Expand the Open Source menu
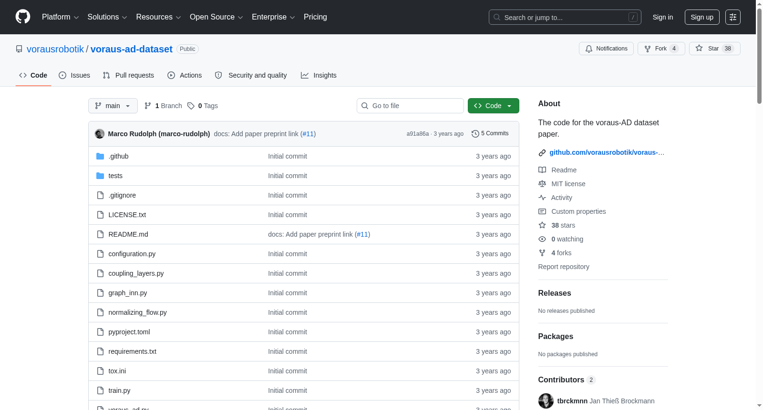The height and width of the screenshot is (410, 763). (217, 17)
